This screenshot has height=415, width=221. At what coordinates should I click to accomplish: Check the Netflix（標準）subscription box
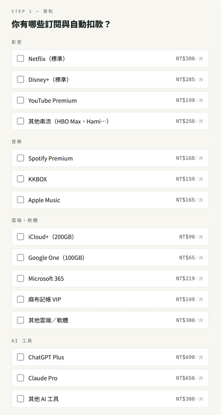tap(20, 58)
